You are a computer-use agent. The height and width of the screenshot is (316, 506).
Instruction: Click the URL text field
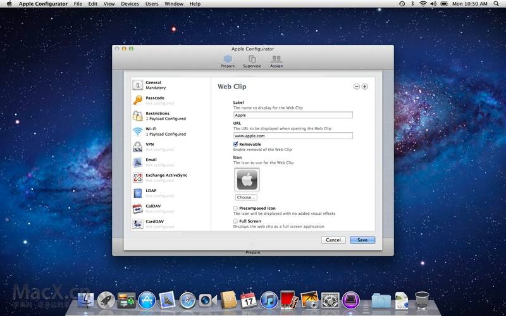point(293,135)
